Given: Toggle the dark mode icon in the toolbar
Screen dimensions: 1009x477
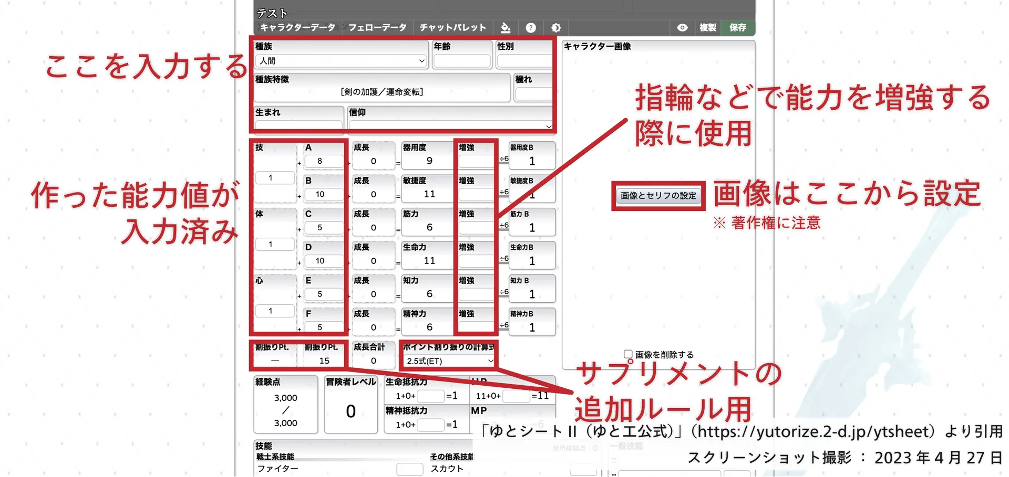Looking at the screenshot, I should (555, 28).
